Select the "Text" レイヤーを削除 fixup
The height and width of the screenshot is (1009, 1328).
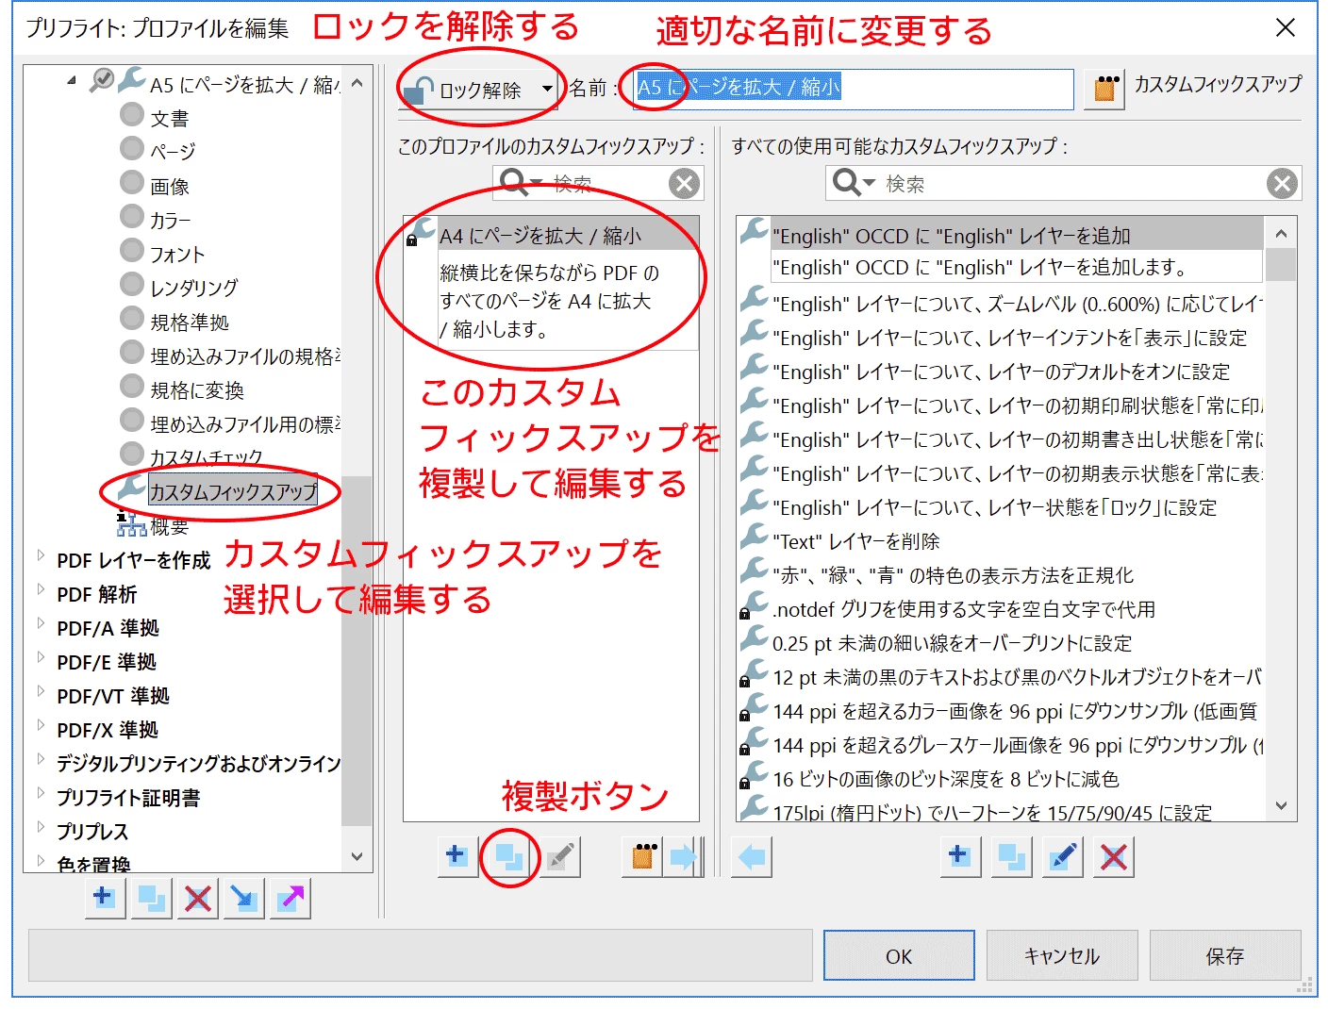(856, 541)
